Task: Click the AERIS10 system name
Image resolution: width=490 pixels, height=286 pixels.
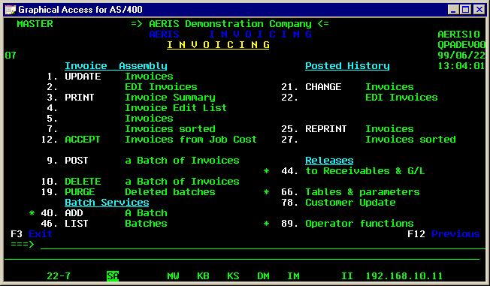Action: tap(458, 35)
